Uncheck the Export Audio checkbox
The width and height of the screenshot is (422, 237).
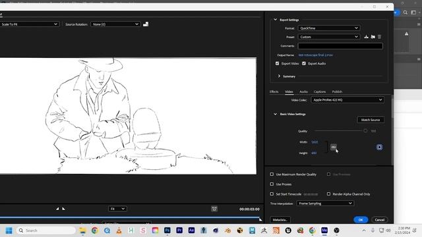(x=304, y=63)
